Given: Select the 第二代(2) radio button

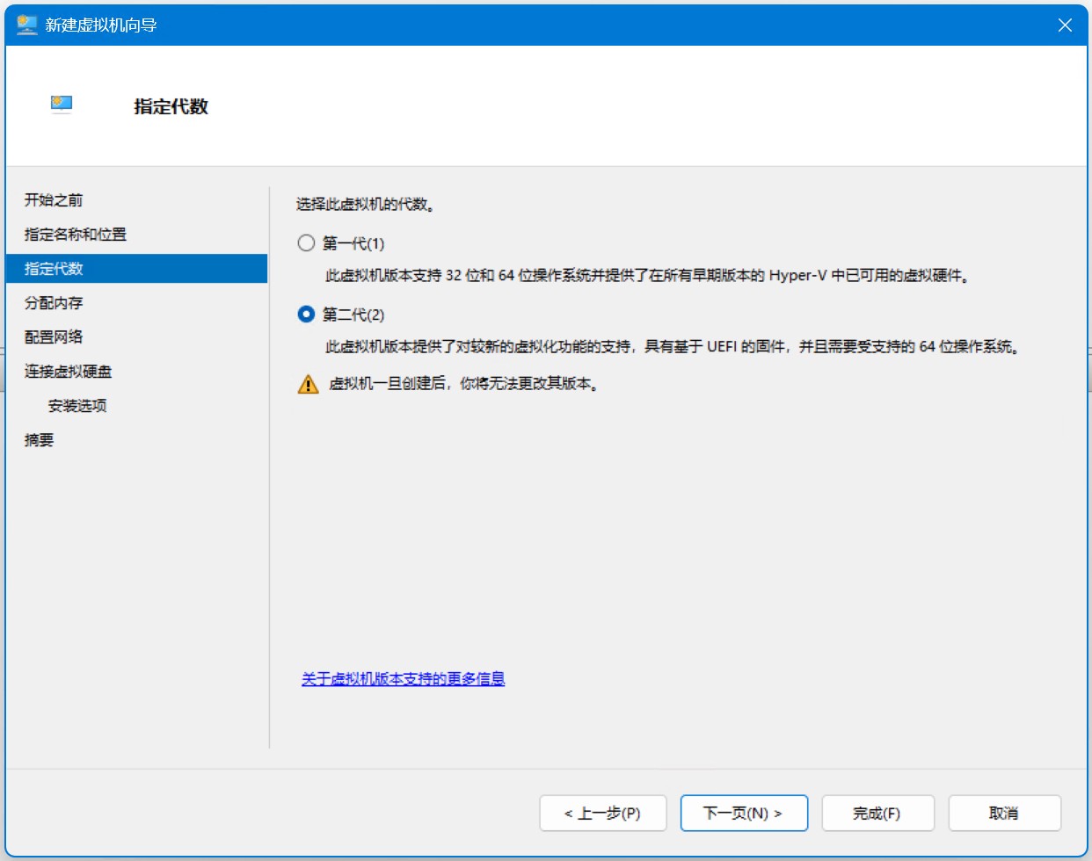Looking at the screenshot, I should click(x=306, y=315).
